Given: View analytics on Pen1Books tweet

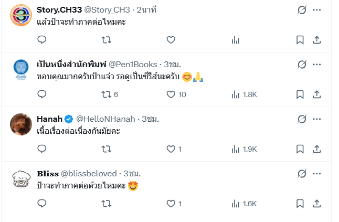Looking at the screenshot, I should (x=236, y=94).
